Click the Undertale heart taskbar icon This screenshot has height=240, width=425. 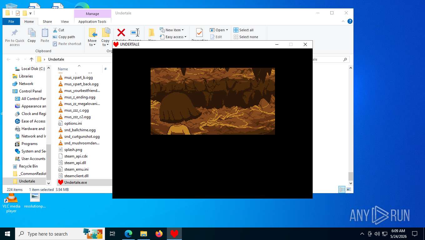174,234
